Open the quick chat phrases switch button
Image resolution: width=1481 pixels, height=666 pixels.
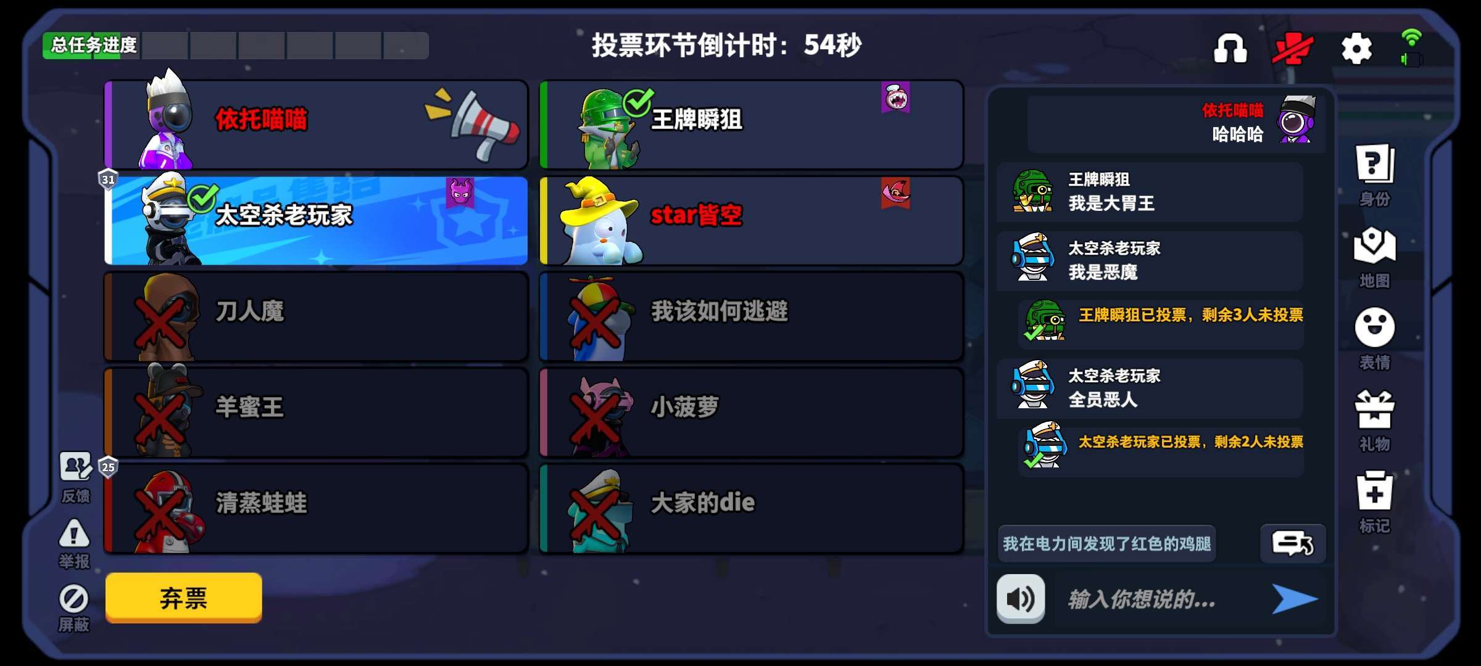coord(1292,543)
